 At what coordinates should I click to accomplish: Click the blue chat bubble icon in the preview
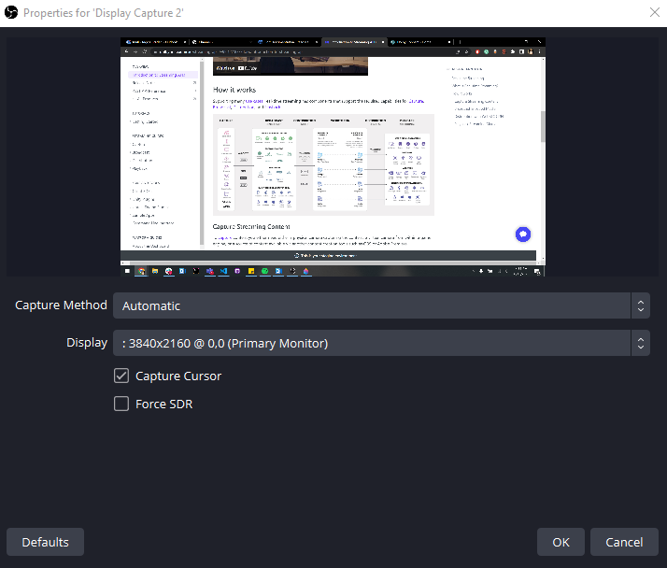pos(525,234)
